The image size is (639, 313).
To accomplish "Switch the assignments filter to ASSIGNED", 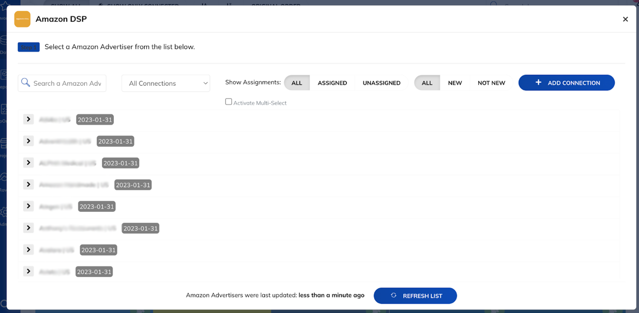I will point(332,83).
